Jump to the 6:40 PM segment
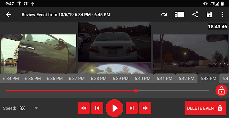This screenshot has width=229, height=118. [x=143, y=79]
